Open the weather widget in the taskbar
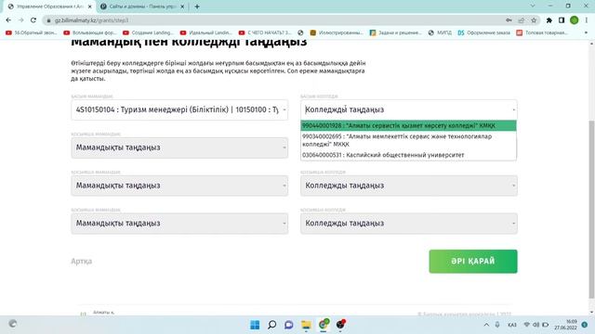This screenshot has height=334, width=595. (x=13, y=324)
